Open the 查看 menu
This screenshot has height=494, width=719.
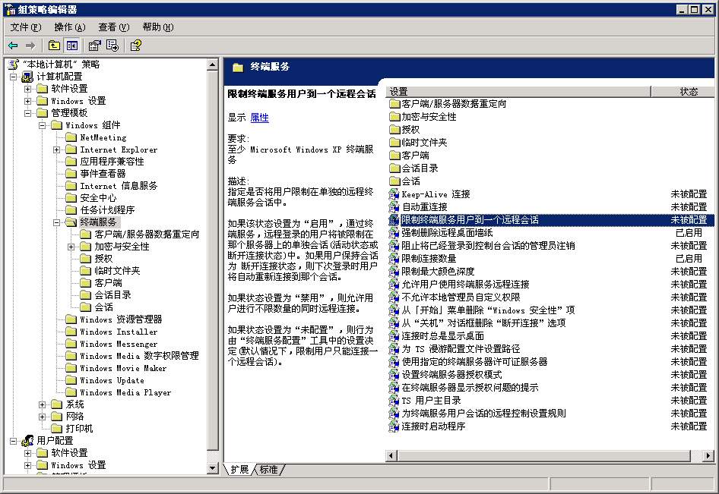click(112, 27)
